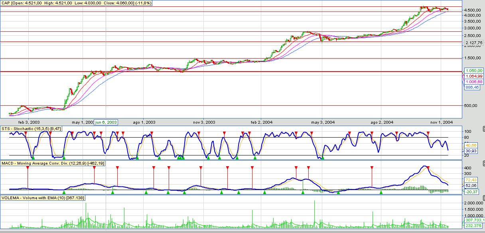
Task: Click the 'ago 1, 2003' date label
Action: pos(144,122)
